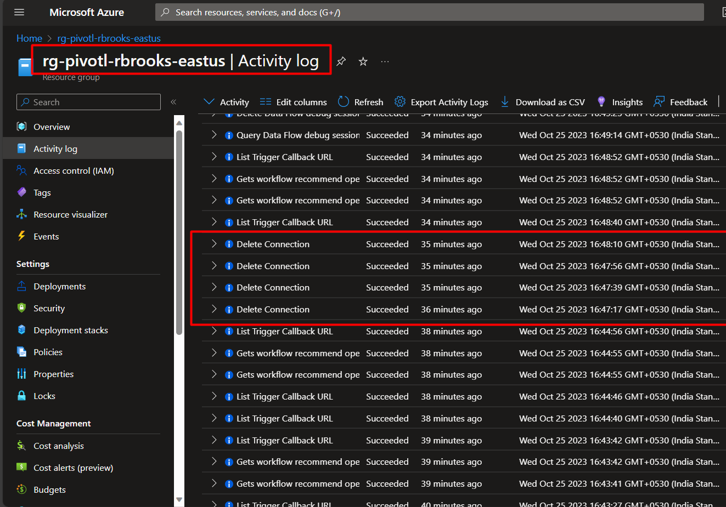
Task: Pin the Activity log page
Action: point(341,62)
